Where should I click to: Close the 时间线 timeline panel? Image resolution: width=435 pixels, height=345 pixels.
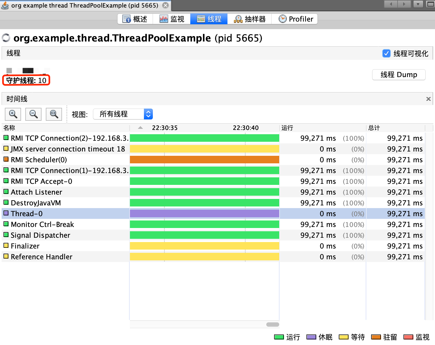point(428,99)
